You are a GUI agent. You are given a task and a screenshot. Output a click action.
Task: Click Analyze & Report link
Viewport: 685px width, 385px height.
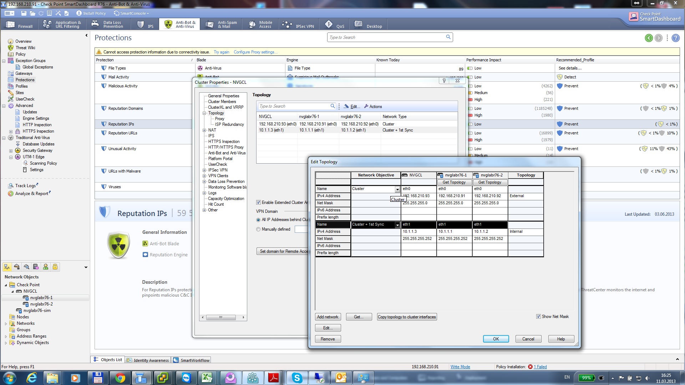pyautogui.click(x=31, y=194)
